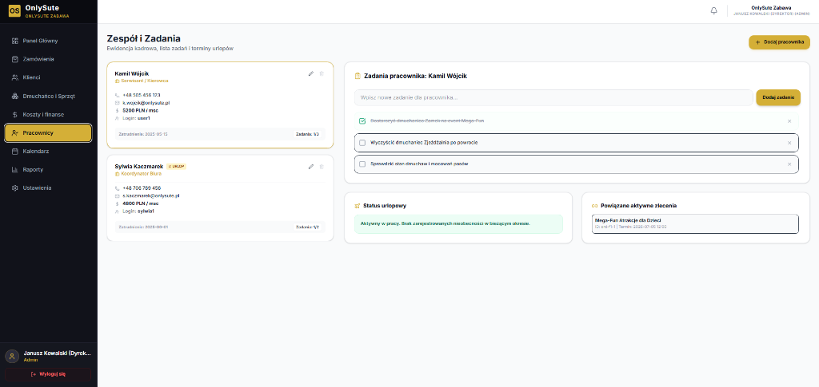The width and height of the screenshot is (819, 387).
Task: Open Panel Główny in the sidebar
Action: point(48,41)
